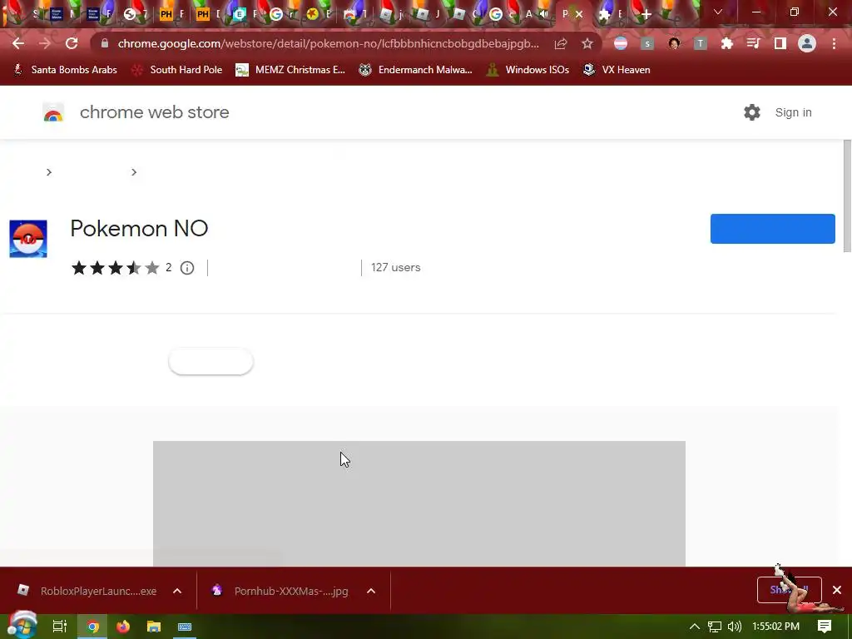Open the Extensions puzzle-piece menu
Viewport: 852px width, 639px height.
[727, 43]
